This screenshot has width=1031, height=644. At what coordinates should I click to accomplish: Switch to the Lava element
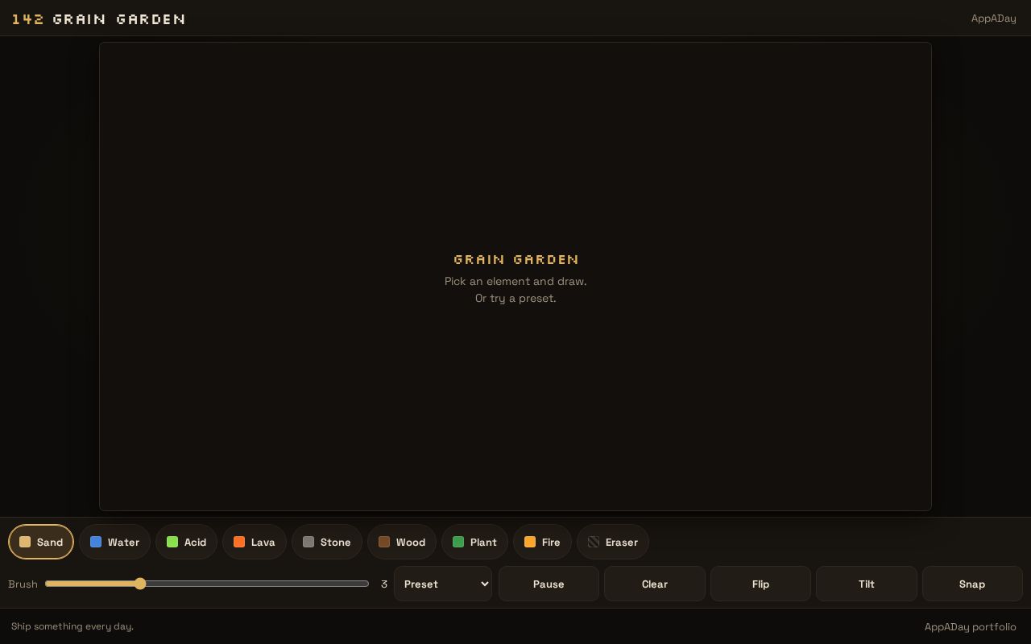click(x=255, y=542)
